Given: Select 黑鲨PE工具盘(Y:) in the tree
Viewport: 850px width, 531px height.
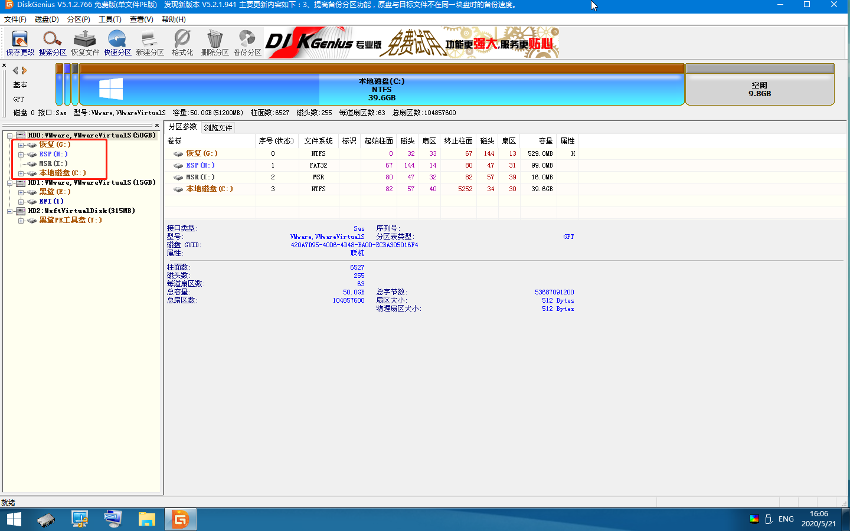Looking at the screenshot, I should [70, 220].
